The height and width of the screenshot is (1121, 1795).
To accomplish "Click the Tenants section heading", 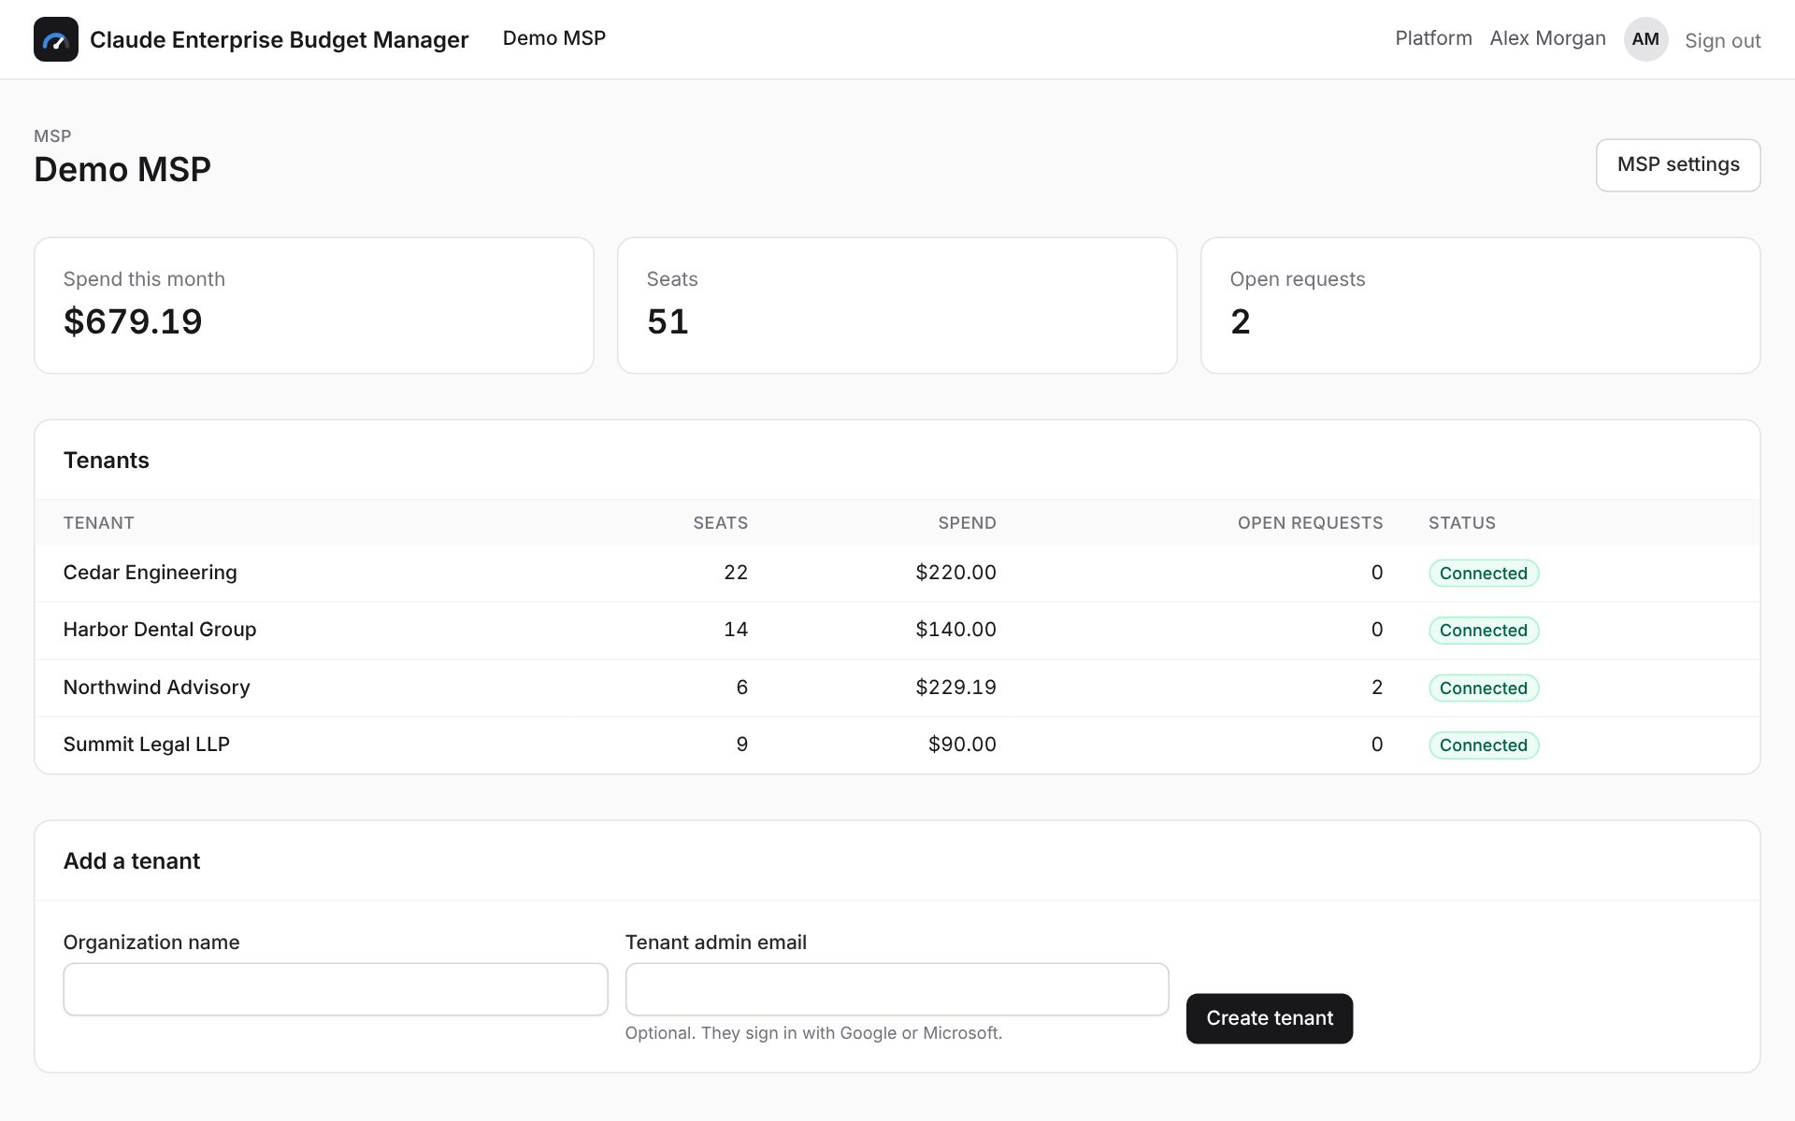I will coord(107,461).
